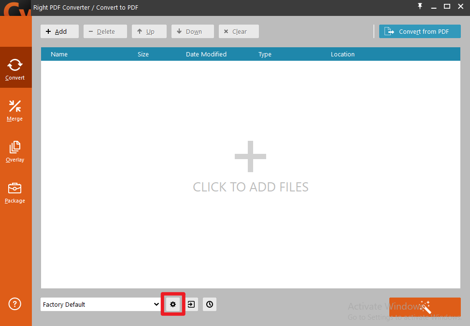Click the large plus to add files
Image resolution: width=470 pixels, height=326 pixels.
pyautogui.click(x=251, y=157)
